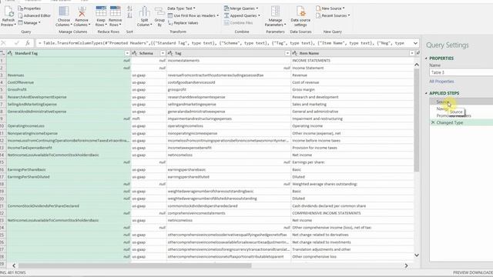Open Tag column filter dropdown

pyautogui.click(x=287, y=53)
